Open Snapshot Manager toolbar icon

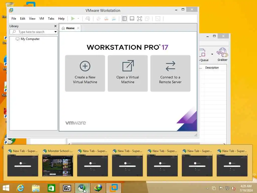click(x=114, y=19)
